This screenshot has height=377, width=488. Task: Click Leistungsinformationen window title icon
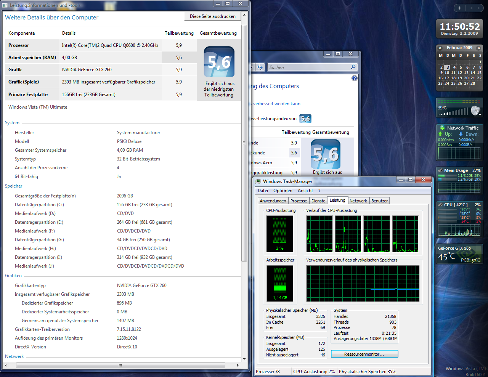5,5
